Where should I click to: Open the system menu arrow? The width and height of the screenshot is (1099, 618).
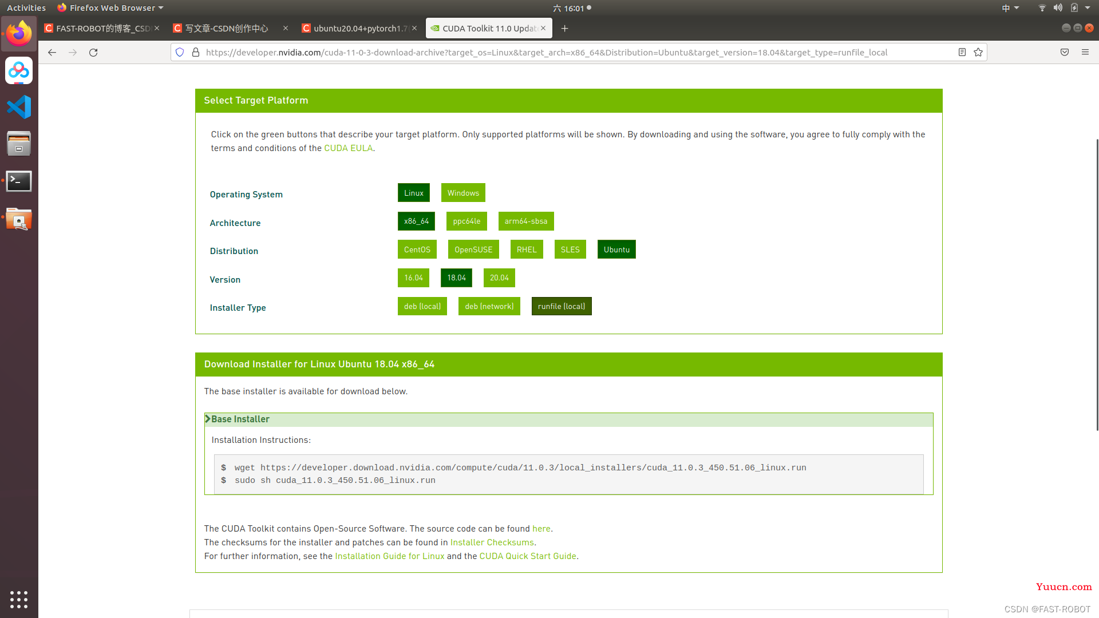(x=1088, y=8)
